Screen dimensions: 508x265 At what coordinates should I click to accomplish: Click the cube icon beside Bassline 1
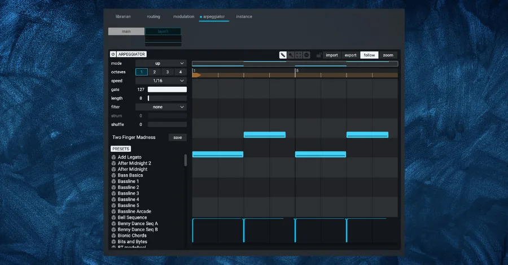[x=113, y=181]
